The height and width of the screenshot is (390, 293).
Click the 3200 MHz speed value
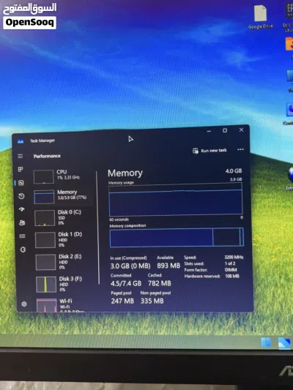click(x=234, y=257)
